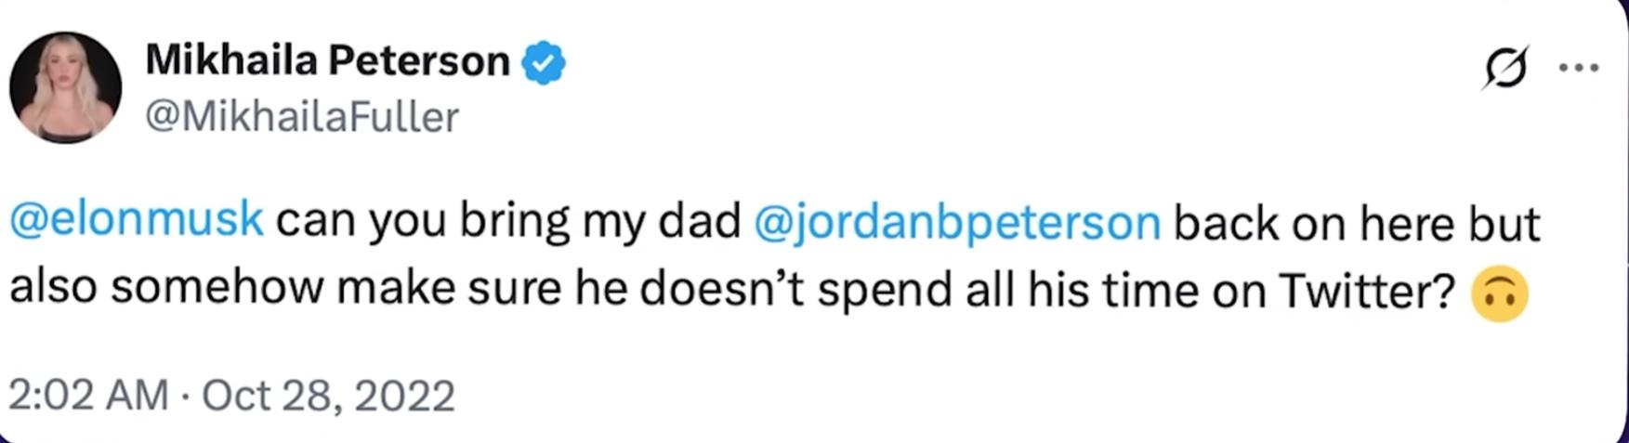Click the slashed-circle icon near top right
Image resolution: width=1629 pixels, height=443 pixels.
pyautogui.click(x=1505, y=69)
